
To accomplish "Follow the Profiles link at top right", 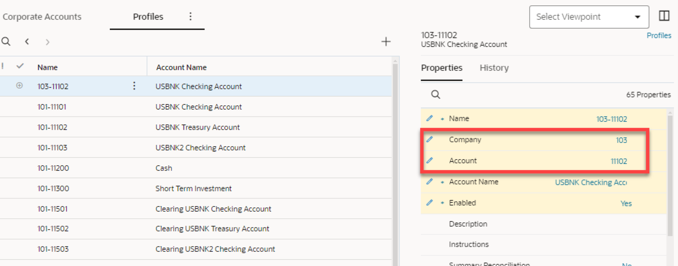I will [x=659, y=35].
